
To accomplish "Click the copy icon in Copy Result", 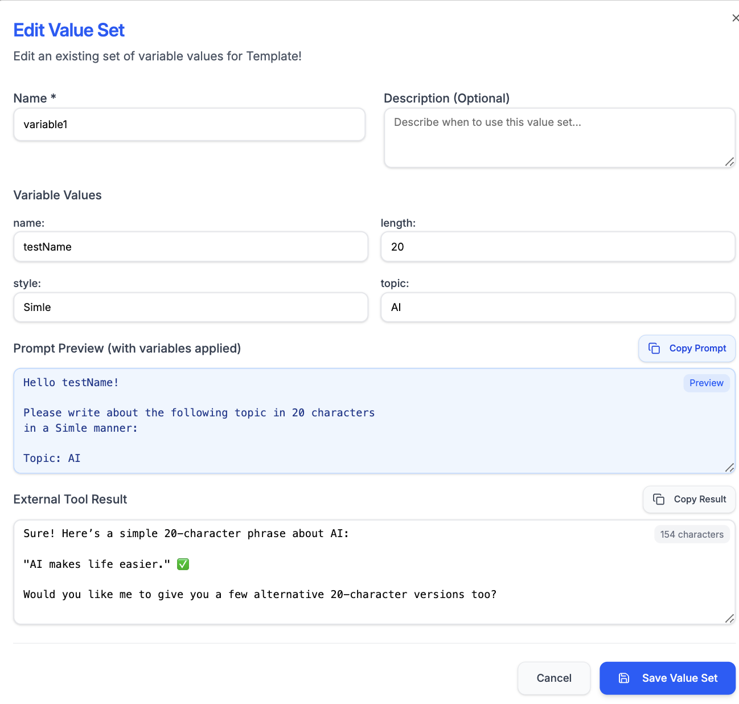I will (x=659, y=500).
